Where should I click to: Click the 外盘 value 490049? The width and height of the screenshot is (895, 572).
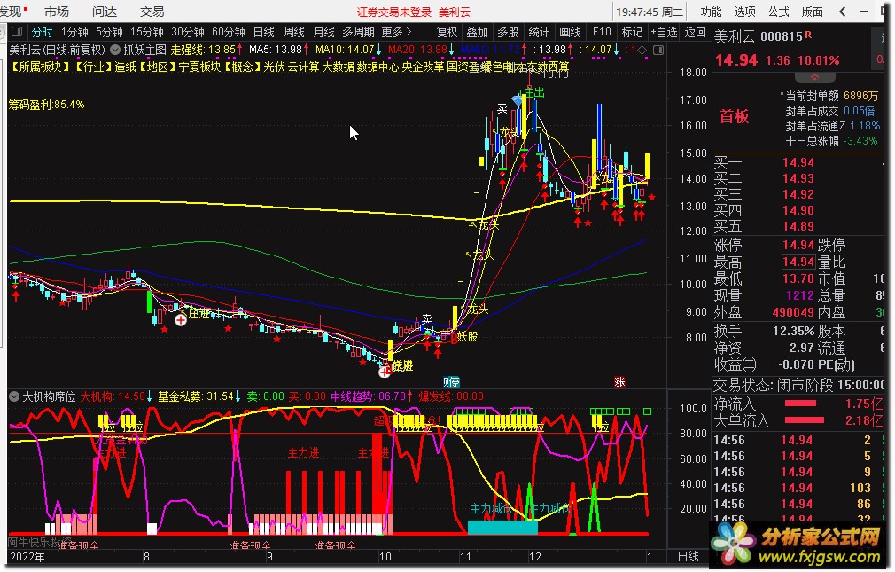click(x=793, y=312)
